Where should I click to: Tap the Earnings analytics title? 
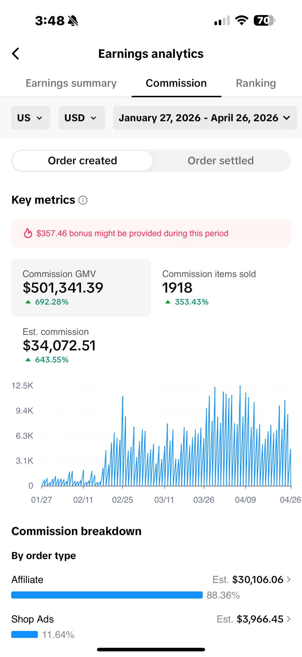151,54
